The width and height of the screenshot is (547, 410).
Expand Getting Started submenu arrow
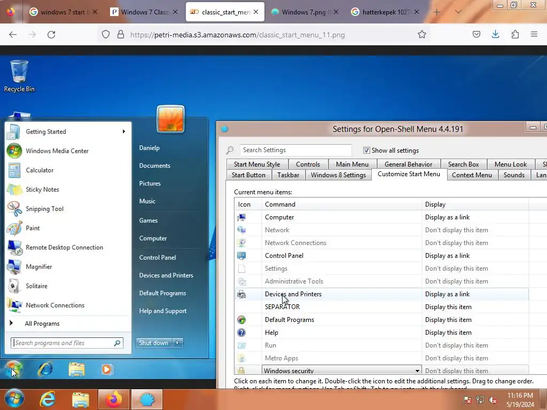[123, 131]
